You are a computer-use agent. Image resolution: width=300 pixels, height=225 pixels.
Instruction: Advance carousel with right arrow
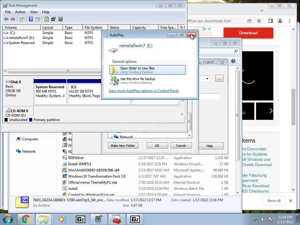[x=271, y=111]
